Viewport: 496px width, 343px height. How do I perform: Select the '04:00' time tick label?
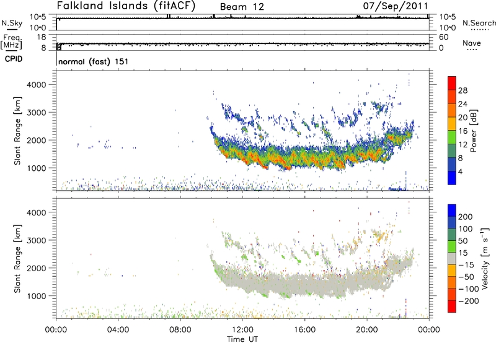(x=118, y=330)
